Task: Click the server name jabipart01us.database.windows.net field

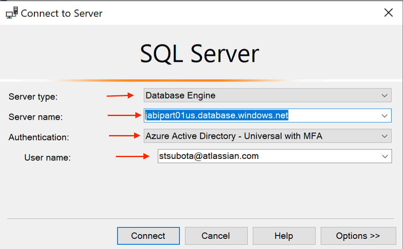Action: [x=268, y=116]
